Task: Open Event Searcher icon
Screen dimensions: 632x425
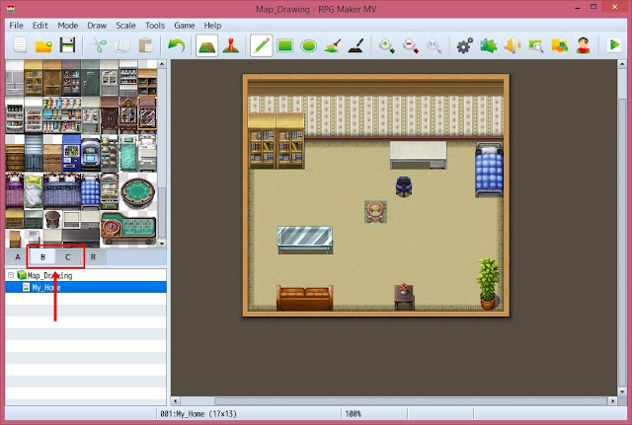Action: coord(536,45)
